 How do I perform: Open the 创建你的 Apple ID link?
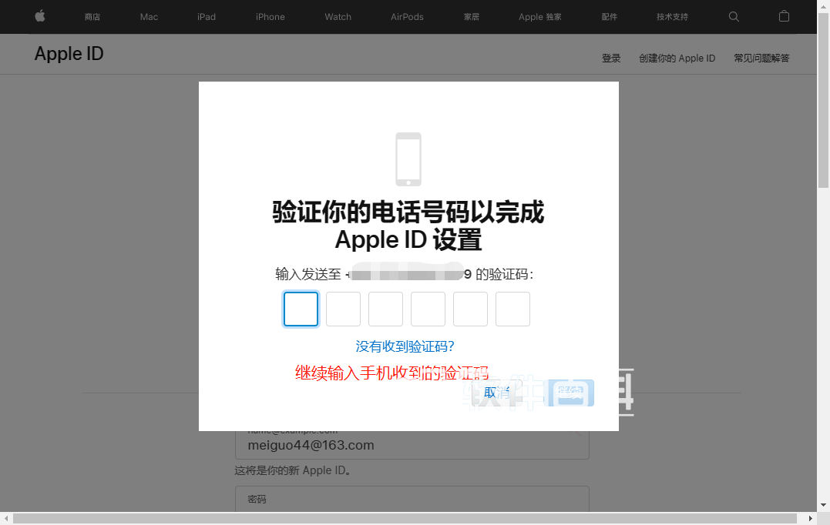click(677, 59)
